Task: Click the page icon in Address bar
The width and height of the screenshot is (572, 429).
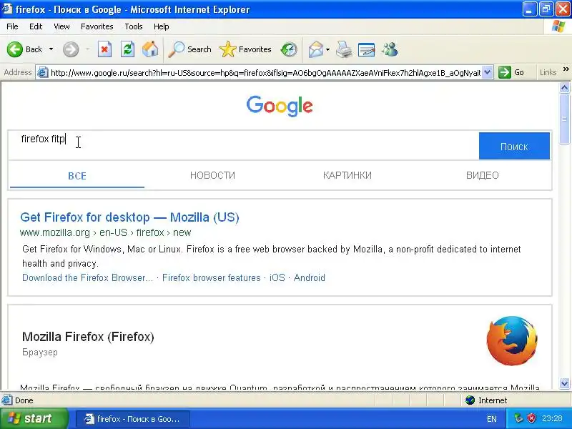Action: point(43,72)
